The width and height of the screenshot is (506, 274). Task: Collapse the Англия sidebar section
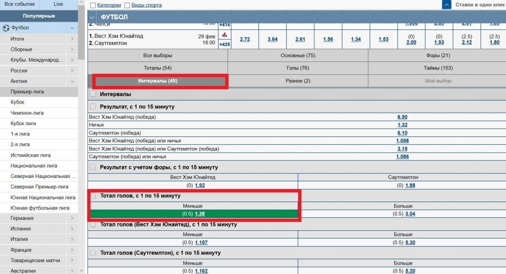coord(72,81)
